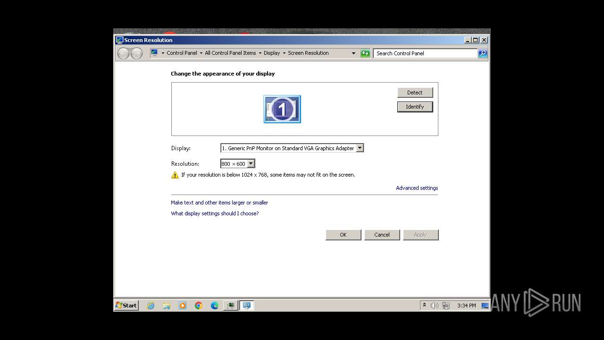Open the green monitor app taskbar icon

pyautogui.click(x=231, y=306)
